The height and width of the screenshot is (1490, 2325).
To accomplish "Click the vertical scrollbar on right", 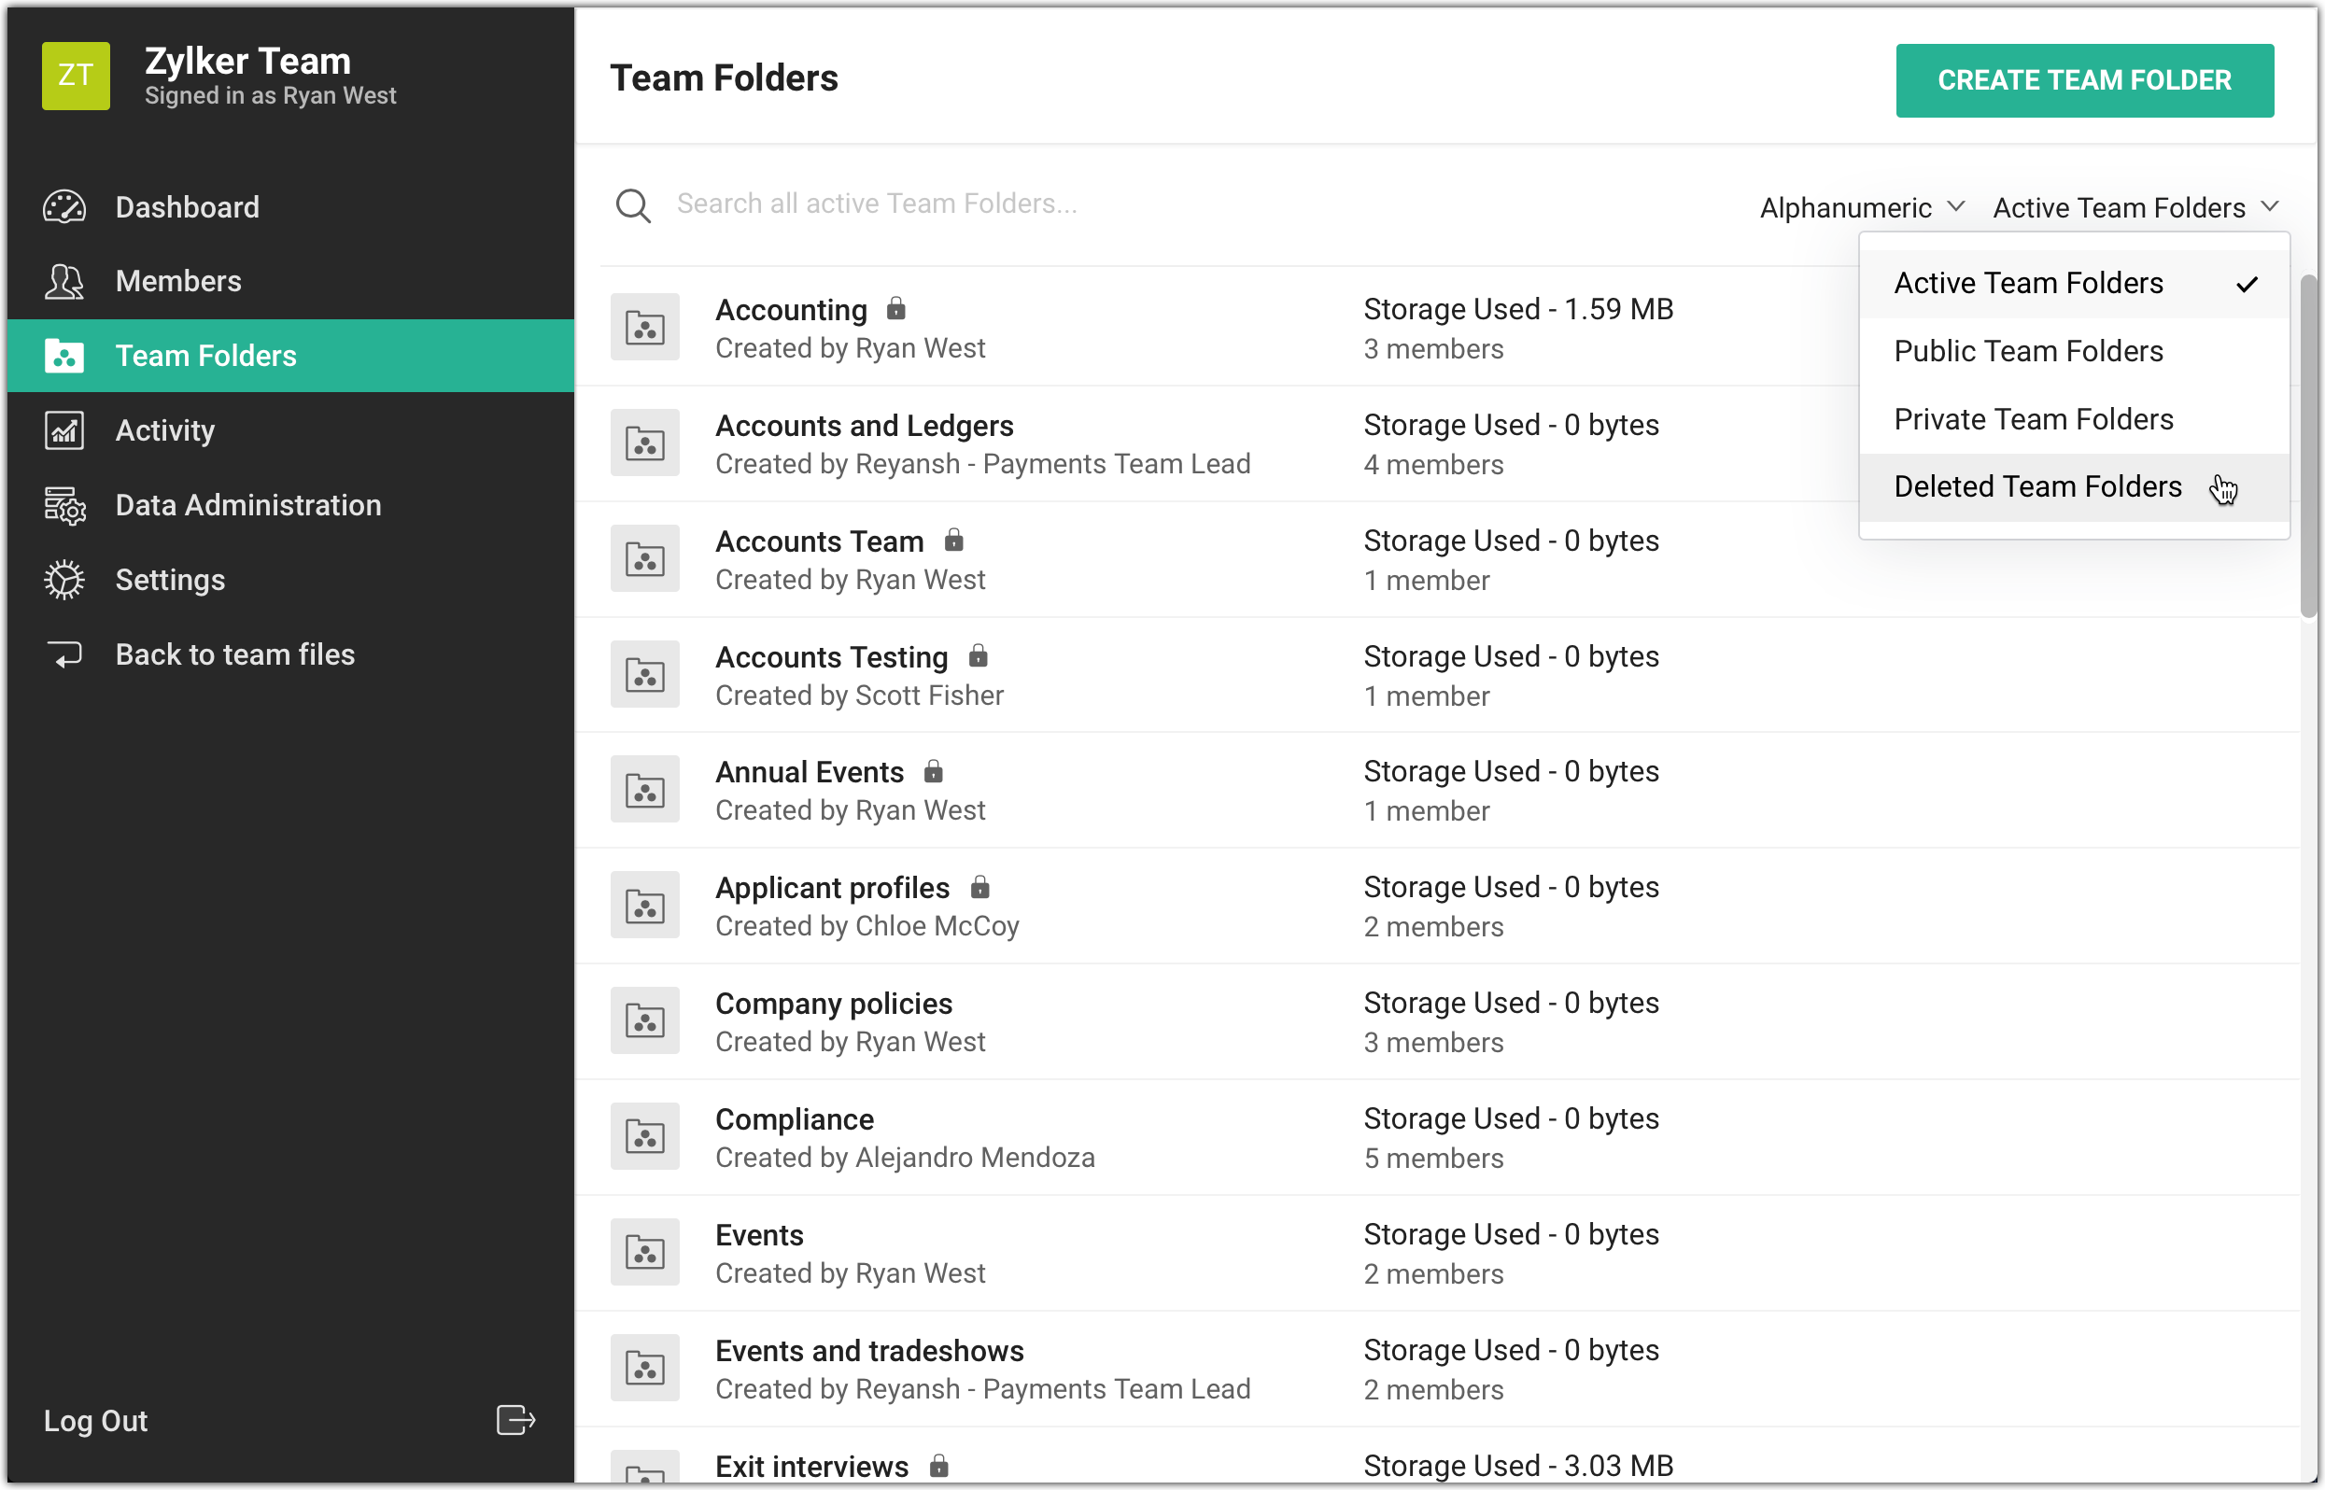I will click(x=2307, y=445).
